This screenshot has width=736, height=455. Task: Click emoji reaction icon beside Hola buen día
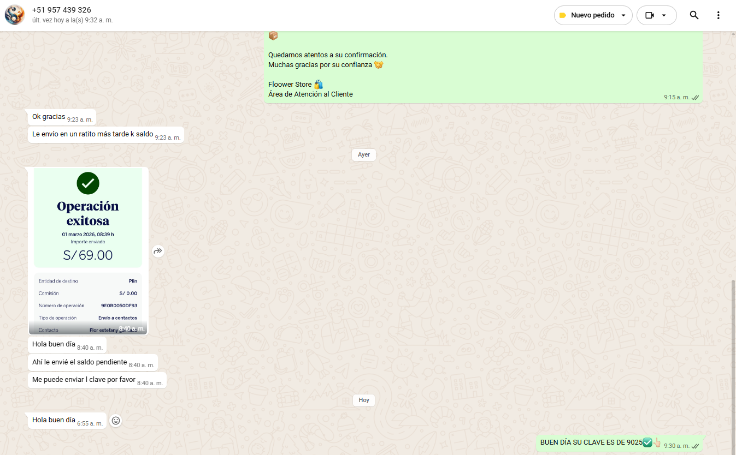(x=116, y=421)
